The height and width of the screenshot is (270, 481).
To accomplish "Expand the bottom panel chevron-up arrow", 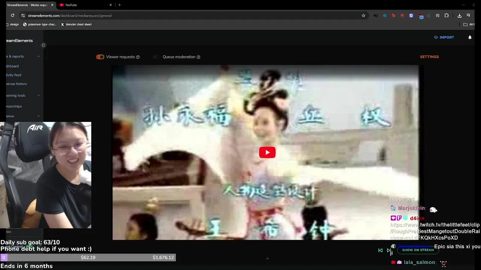I will pos(268,258).
